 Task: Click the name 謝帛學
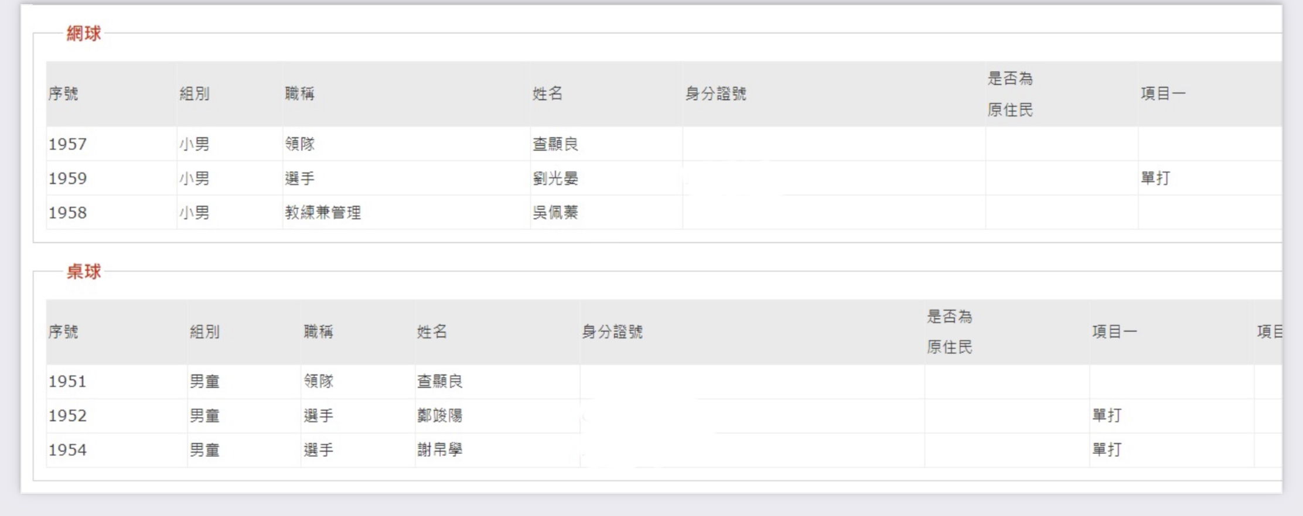click(439, 450)
